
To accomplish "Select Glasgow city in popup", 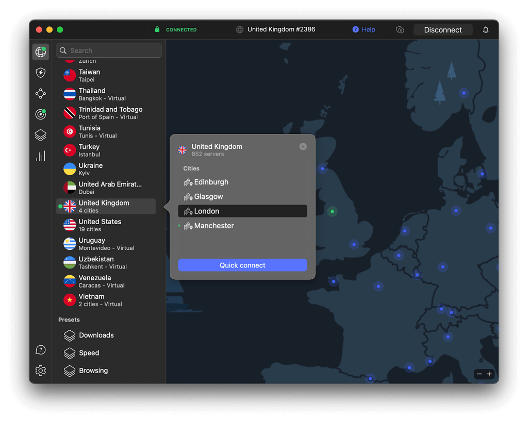I will [x=242, y=196].
